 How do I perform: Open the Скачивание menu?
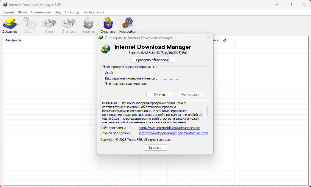tap(41, 12)
